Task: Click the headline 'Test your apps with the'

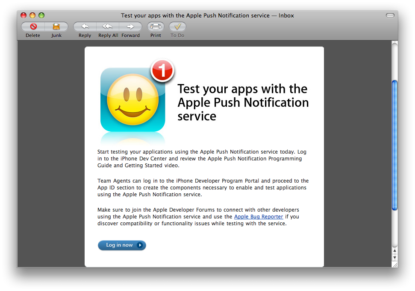Action: tap(242, 89)
